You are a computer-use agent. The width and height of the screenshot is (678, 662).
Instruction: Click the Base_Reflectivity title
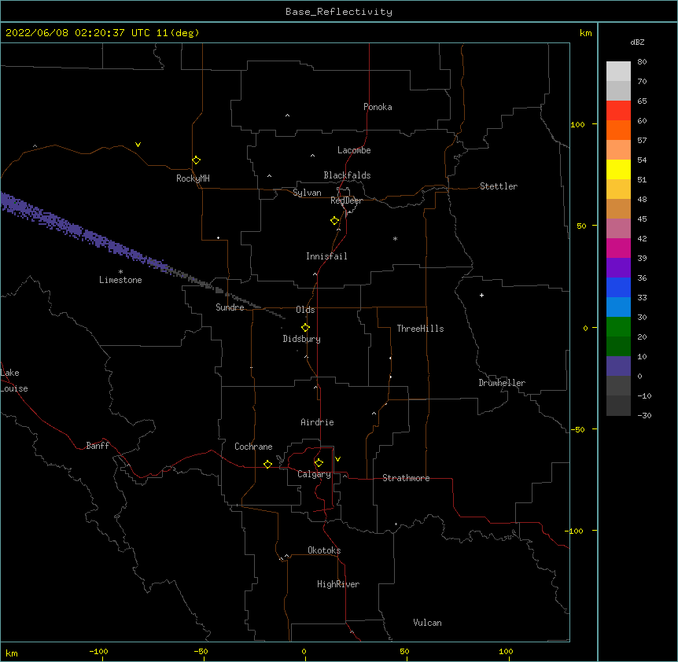click(338, 12)
